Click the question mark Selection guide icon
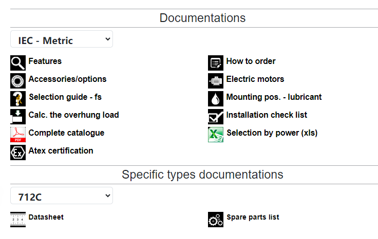This screenshot has width=378, height=239. 18,99
